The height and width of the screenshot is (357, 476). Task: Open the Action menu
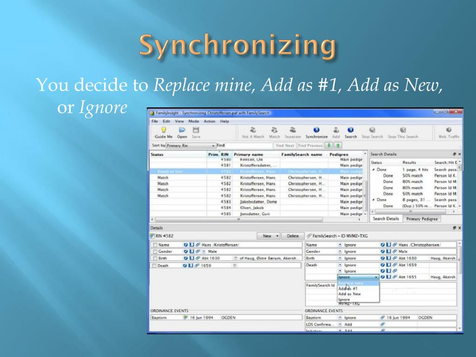point(209,121)
